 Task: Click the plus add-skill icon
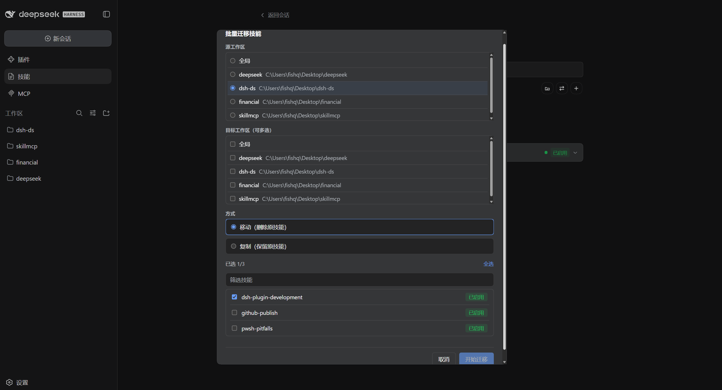576,88
